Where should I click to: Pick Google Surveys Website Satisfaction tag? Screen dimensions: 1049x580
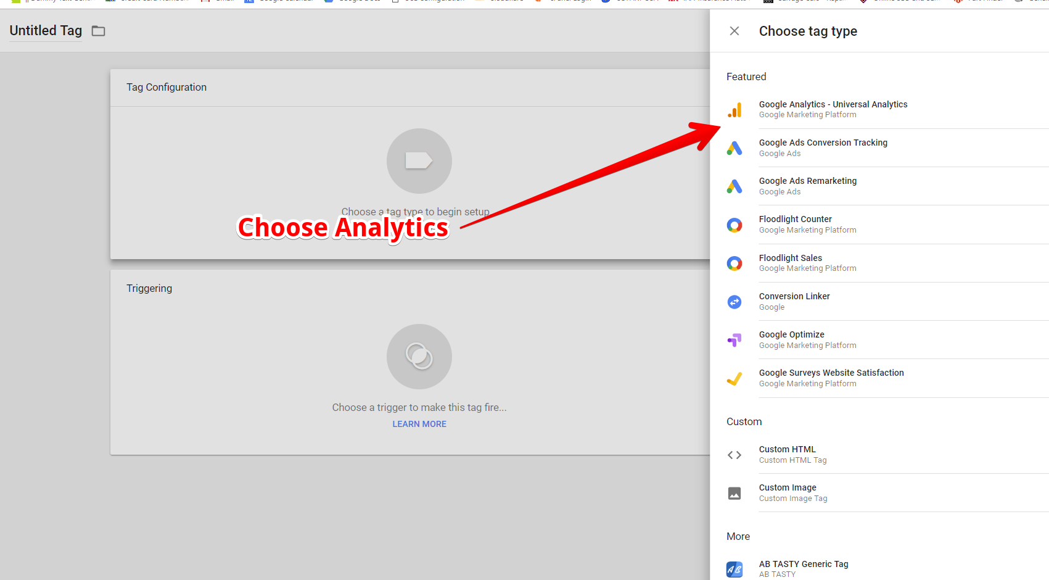point(879,378)
